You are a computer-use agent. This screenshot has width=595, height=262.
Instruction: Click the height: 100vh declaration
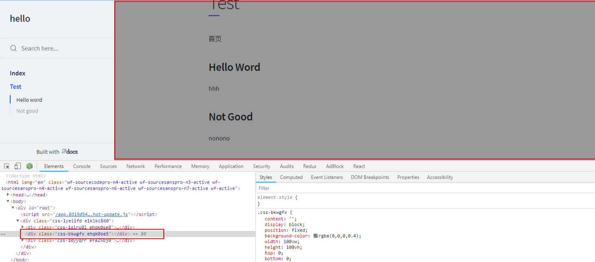(x=283, y=247)
